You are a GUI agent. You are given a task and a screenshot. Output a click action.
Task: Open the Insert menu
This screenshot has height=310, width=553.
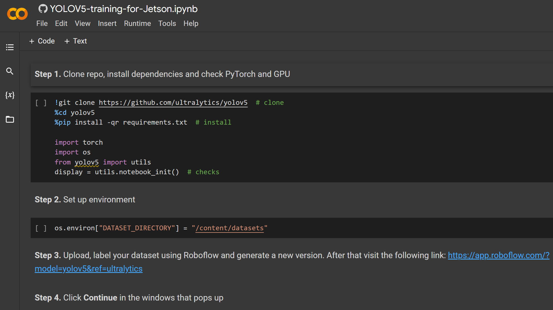(x=107, y=23)
